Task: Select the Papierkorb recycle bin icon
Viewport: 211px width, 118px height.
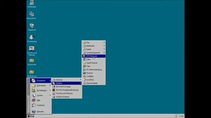Action: click(32, 27)
